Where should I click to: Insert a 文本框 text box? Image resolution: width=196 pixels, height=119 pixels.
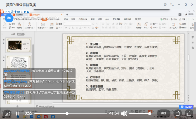tap(139, 26)
